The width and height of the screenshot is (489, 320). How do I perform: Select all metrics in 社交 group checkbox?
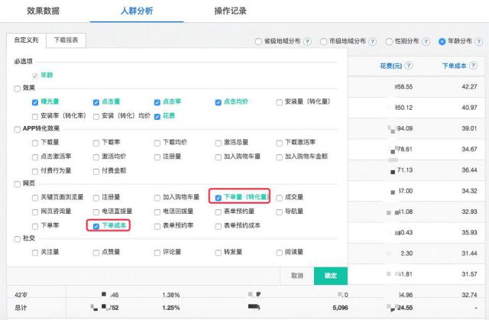pyautogui.click(x=18, y=239)
